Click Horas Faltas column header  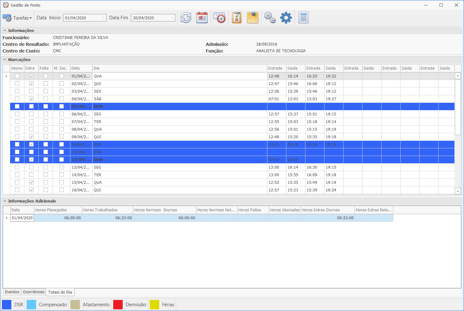click(x=253, y=210)
